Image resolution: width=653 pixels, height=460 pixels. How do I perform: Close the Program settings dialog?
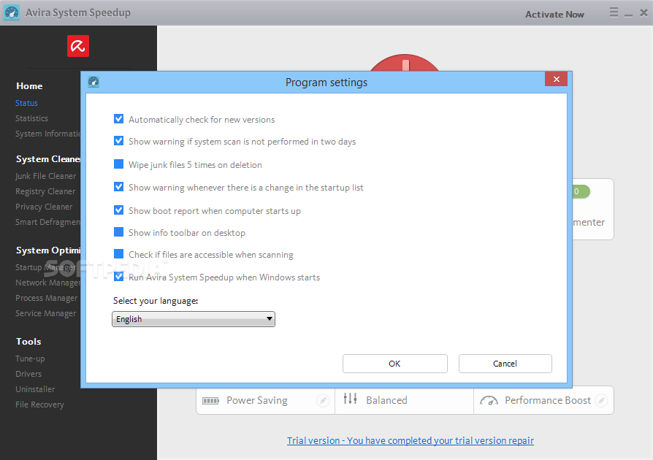(556, 79)
